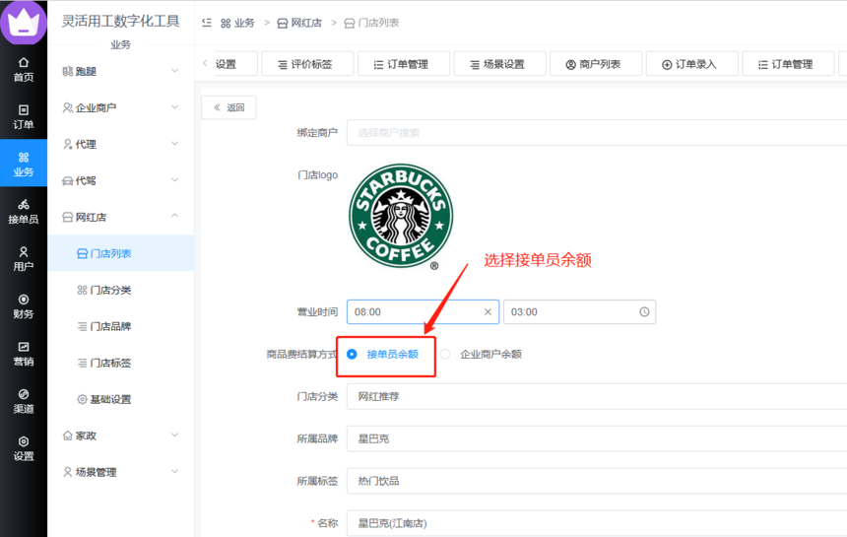The width and height of the screenshot is (847, 537).
Task: Click the 名称 field with 星巴克(江南店)
Action: point(597,523)
